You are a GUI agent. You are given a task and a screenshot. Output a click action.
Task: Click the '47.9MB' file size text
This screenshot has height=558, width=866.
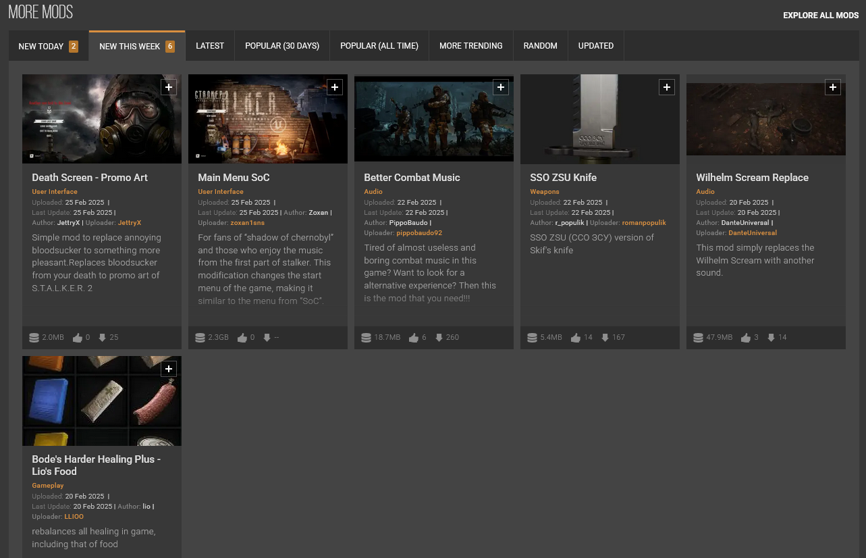tap(720, 337)
